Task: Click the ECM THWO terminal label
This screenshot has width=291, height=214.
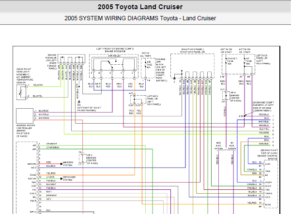Action: tap(269, 193)
